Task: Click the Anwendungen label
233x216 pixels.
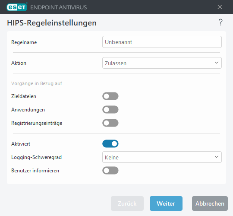Action: pyautogui.click(x=28, y=110)
